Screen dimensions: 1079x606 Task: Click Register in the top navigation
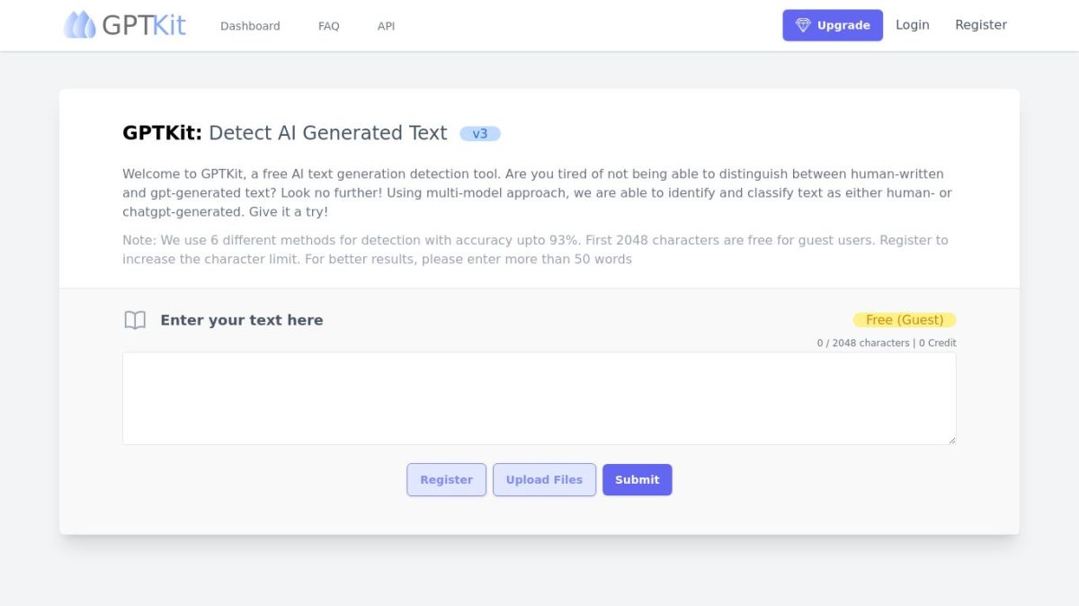(x=980, y=25)
